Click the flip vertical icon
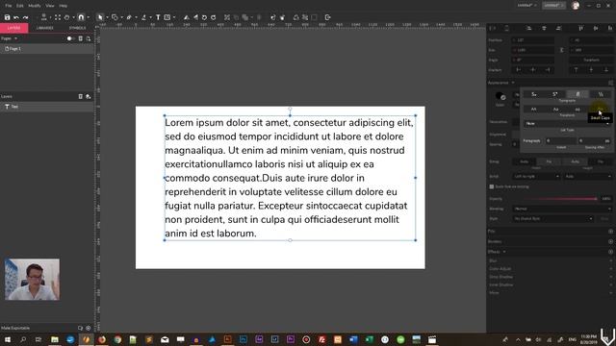616x346 pixels. click(195, 17)
